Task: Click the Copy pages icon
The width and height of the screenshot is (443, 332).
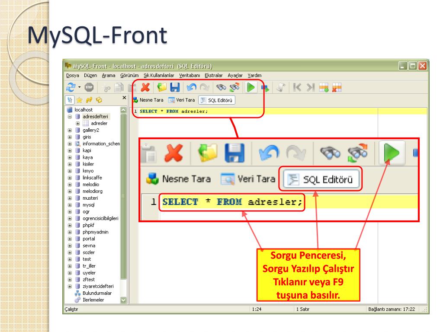Action: coord(119,87)
